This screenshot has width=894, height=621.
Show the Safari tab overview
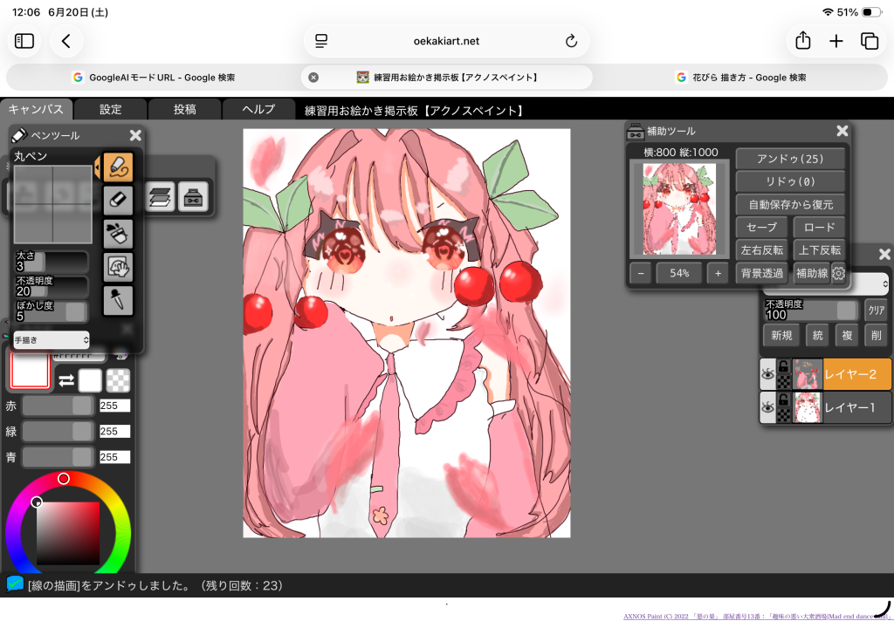coord(870,41)
